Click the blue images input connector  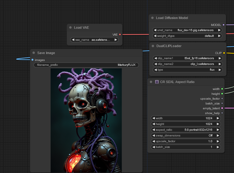32,60
